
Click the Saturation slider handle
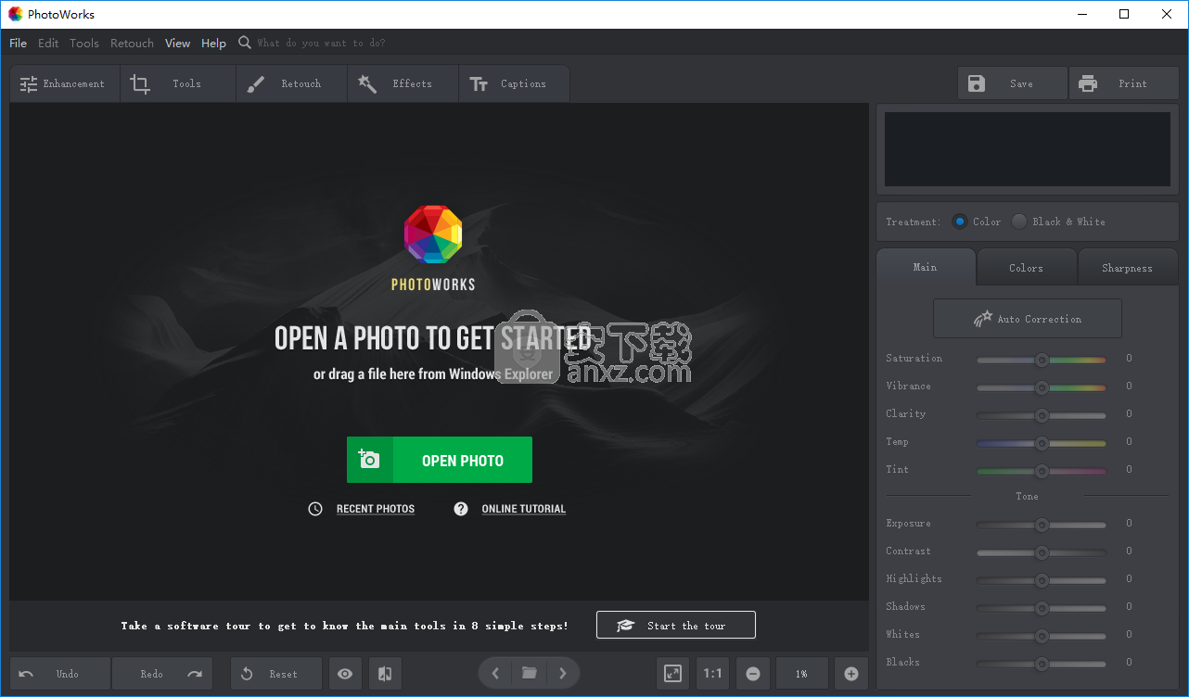pyautogui.click(x=1042, y=360)
